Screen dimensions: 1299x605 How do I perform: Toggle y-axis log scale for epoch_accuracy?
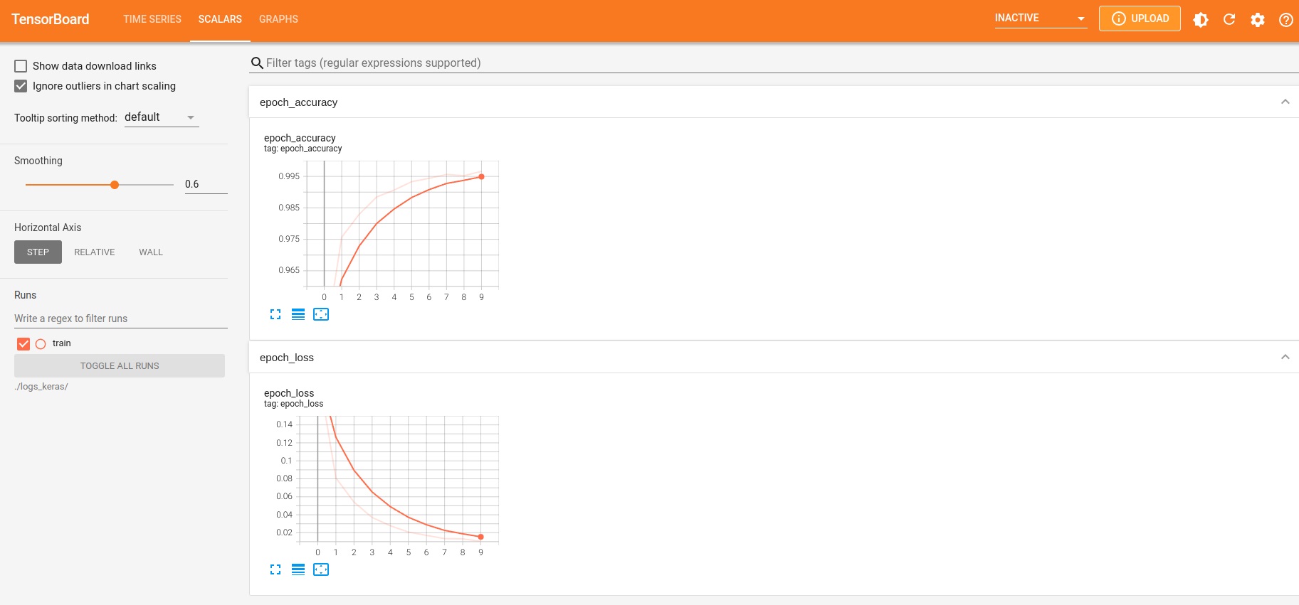click(298, 314)
